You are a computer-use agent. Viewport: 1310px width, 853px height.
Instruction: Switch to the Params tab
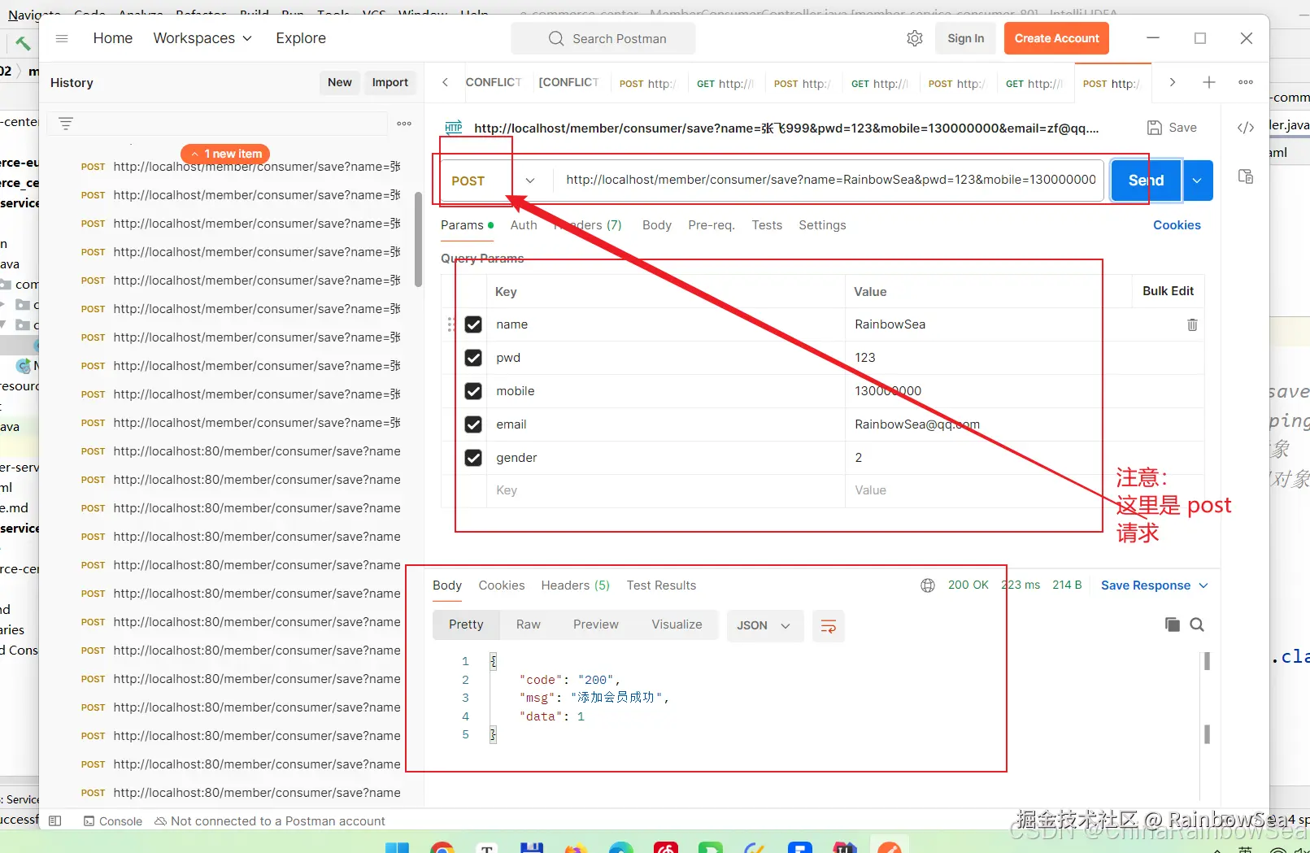point(468,225)
